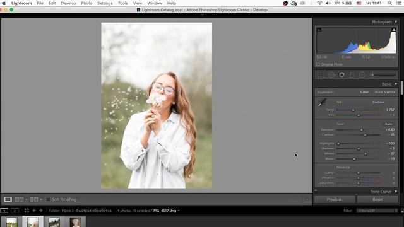The width and height of the screenshot is (404, 227).
Task: Open the Photo menu
Action: tap(86, 3)
